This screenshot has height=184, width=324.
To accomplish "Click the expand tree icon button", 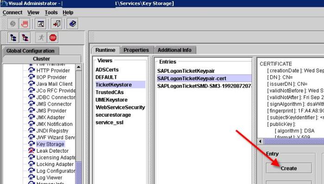I will click(13, 38).
